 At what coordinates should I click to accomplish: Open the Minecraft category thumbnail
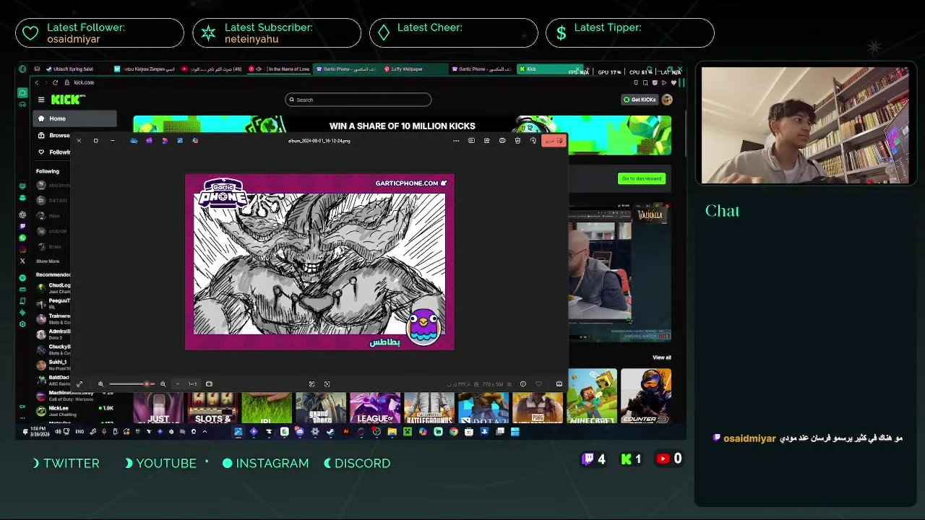592,396
